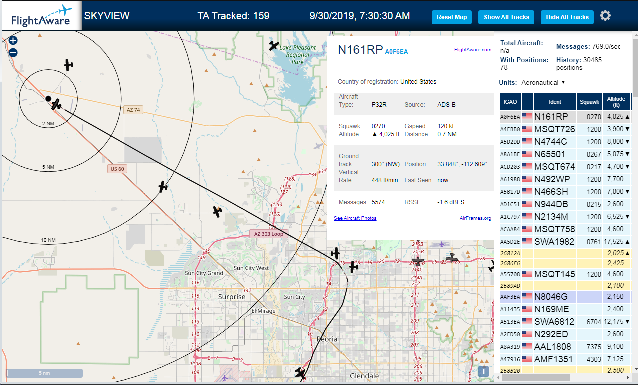Viewport: 638px width, 385px height.
Task: Click US flag in SWA1982 row
Action: (x=527, y=242)
